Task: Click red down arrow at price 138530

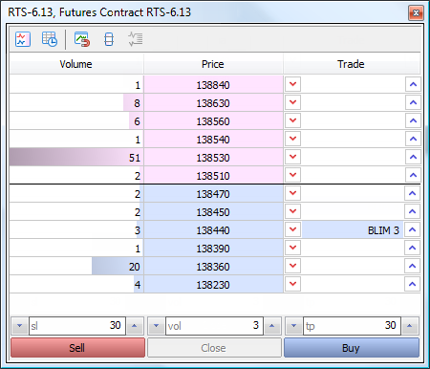Action: pos(292,157)
